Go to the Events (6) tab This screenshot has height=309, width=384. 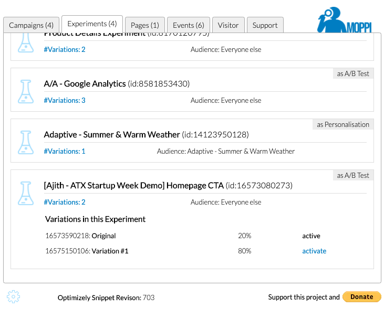[189, 25]
